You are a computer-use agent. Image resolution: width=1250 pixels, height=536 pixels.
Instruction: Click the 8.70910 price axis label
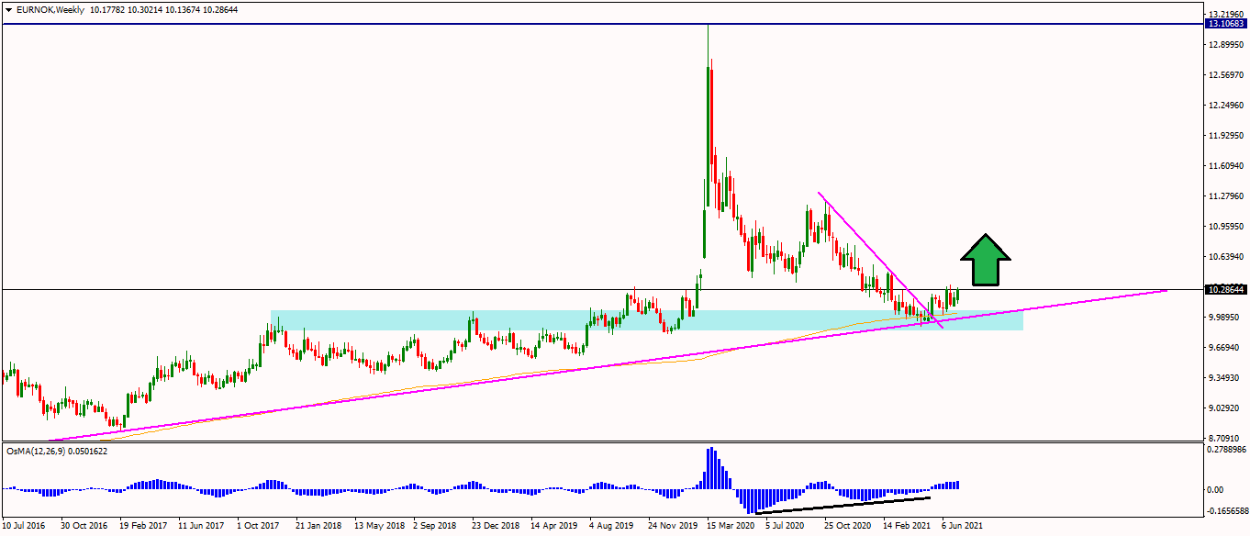point(1224,439)
